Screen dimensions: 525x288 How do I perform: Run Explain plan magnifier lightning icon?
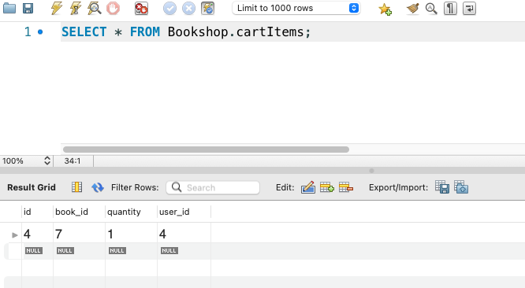(x=94, y=9)
